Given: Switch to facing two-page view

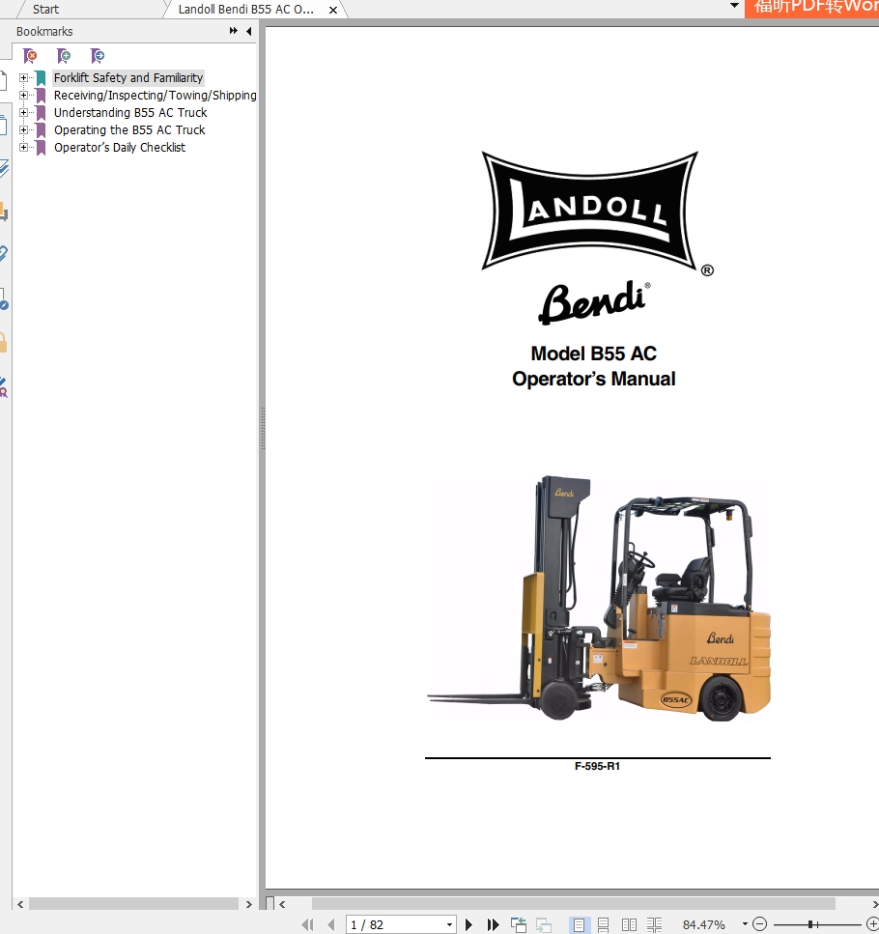Looking at the screenshot, I should point(629,924).
